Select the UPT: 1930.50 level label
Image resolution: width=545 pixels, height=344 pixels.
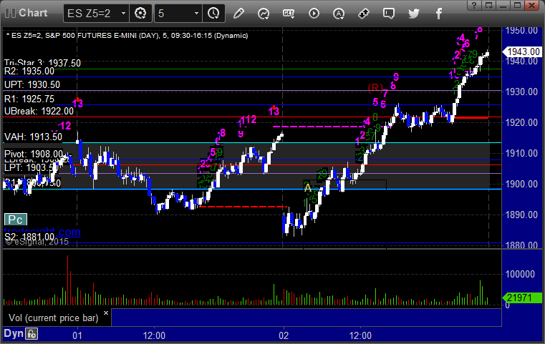tap(32, 84)
